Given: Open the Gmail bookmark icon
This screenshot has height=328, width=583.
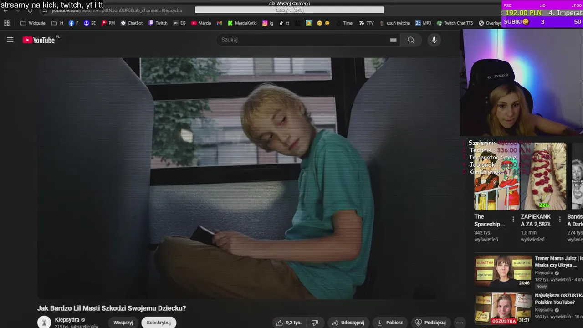Looking at the screenshot, I should pos(219,23).
